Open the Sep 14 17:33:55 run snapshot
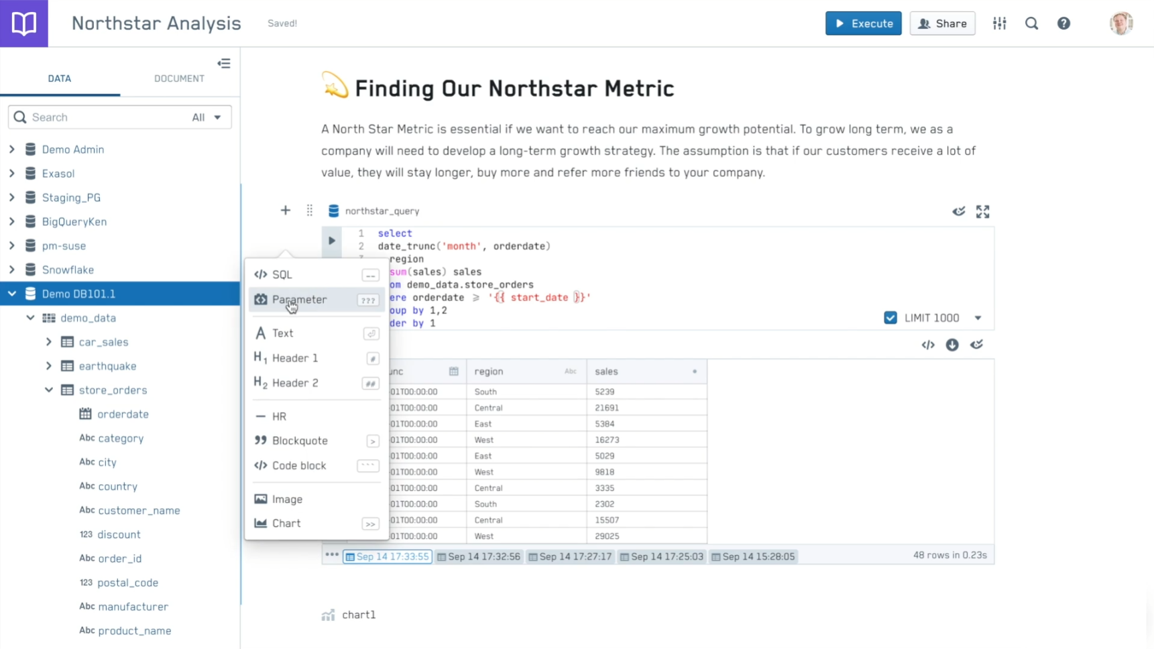The width and height of the screenshot is (1154, 649). [388, 556]
